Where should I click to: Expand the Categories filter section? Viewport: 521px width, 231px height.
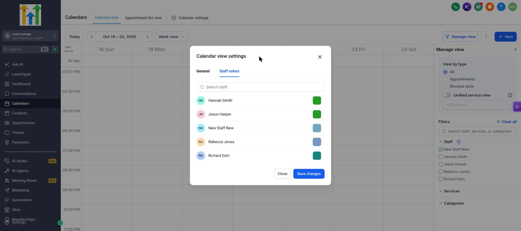click(x=441, y=203)
